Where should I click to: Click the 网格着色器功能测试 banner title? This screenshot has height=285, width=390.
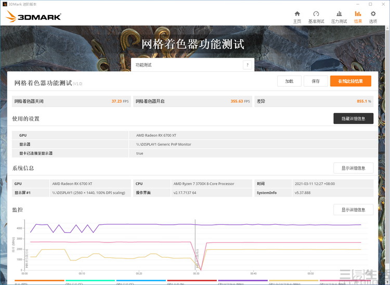coord(193,44)
